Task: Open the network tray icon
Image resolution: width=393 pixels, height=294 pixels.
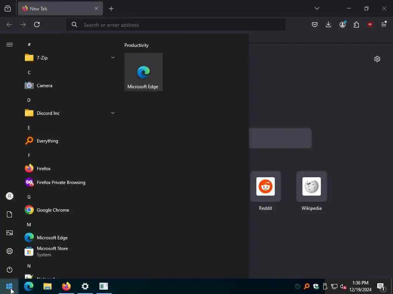Action: pos(334,286)
